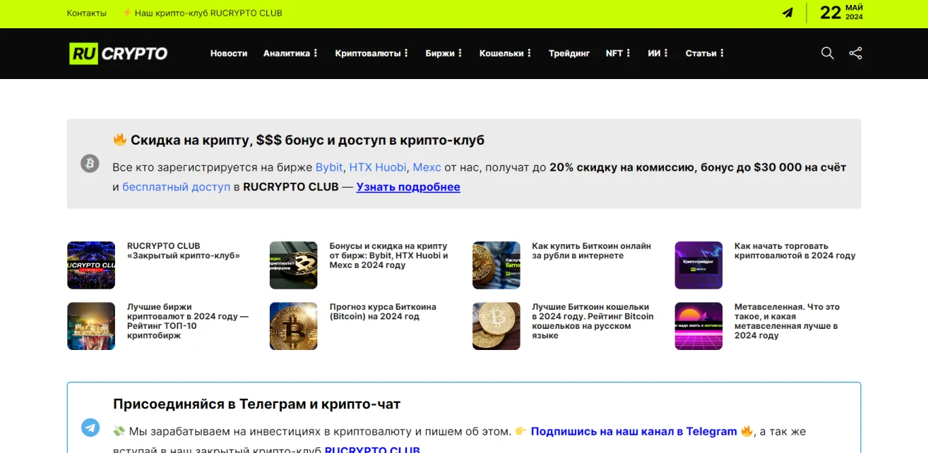Expand the Криптовалюты submenu dots
The height and width of the screenshot is (453, 928).
pyautogui.click(x=406, y=54)
